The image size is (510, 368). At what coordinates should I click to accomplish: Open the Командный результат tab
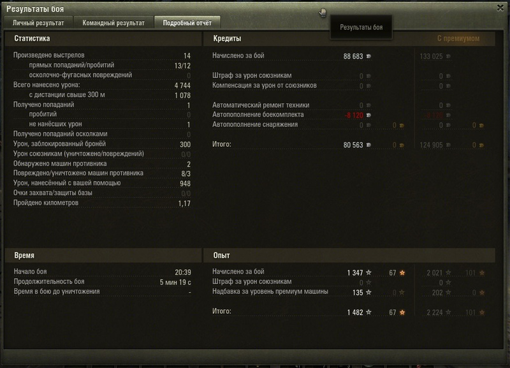pyautogui.click(x=113, y=23)
